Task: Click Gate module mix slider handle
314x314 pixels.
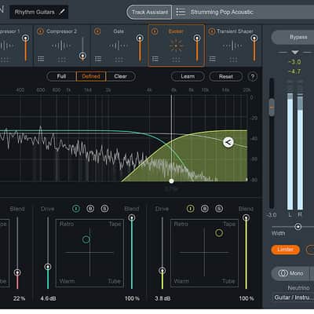Action: point(140,38)
